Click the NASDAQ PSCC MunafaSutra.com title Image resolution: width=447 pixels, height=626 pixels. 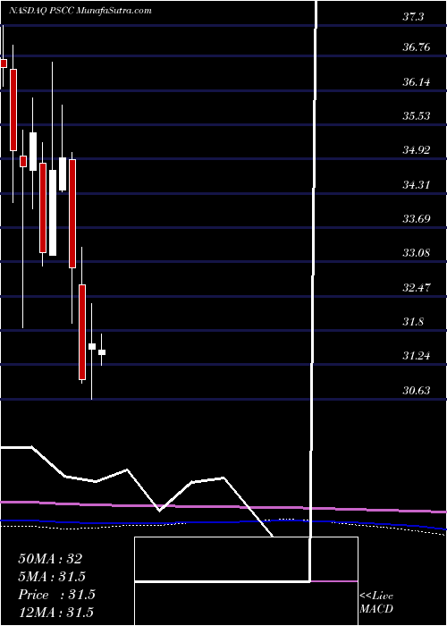[80, 11]
